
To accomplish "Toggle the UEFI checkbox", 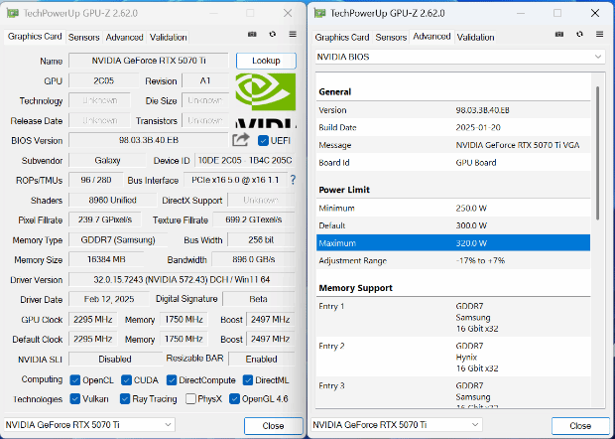I will [263, 141].
